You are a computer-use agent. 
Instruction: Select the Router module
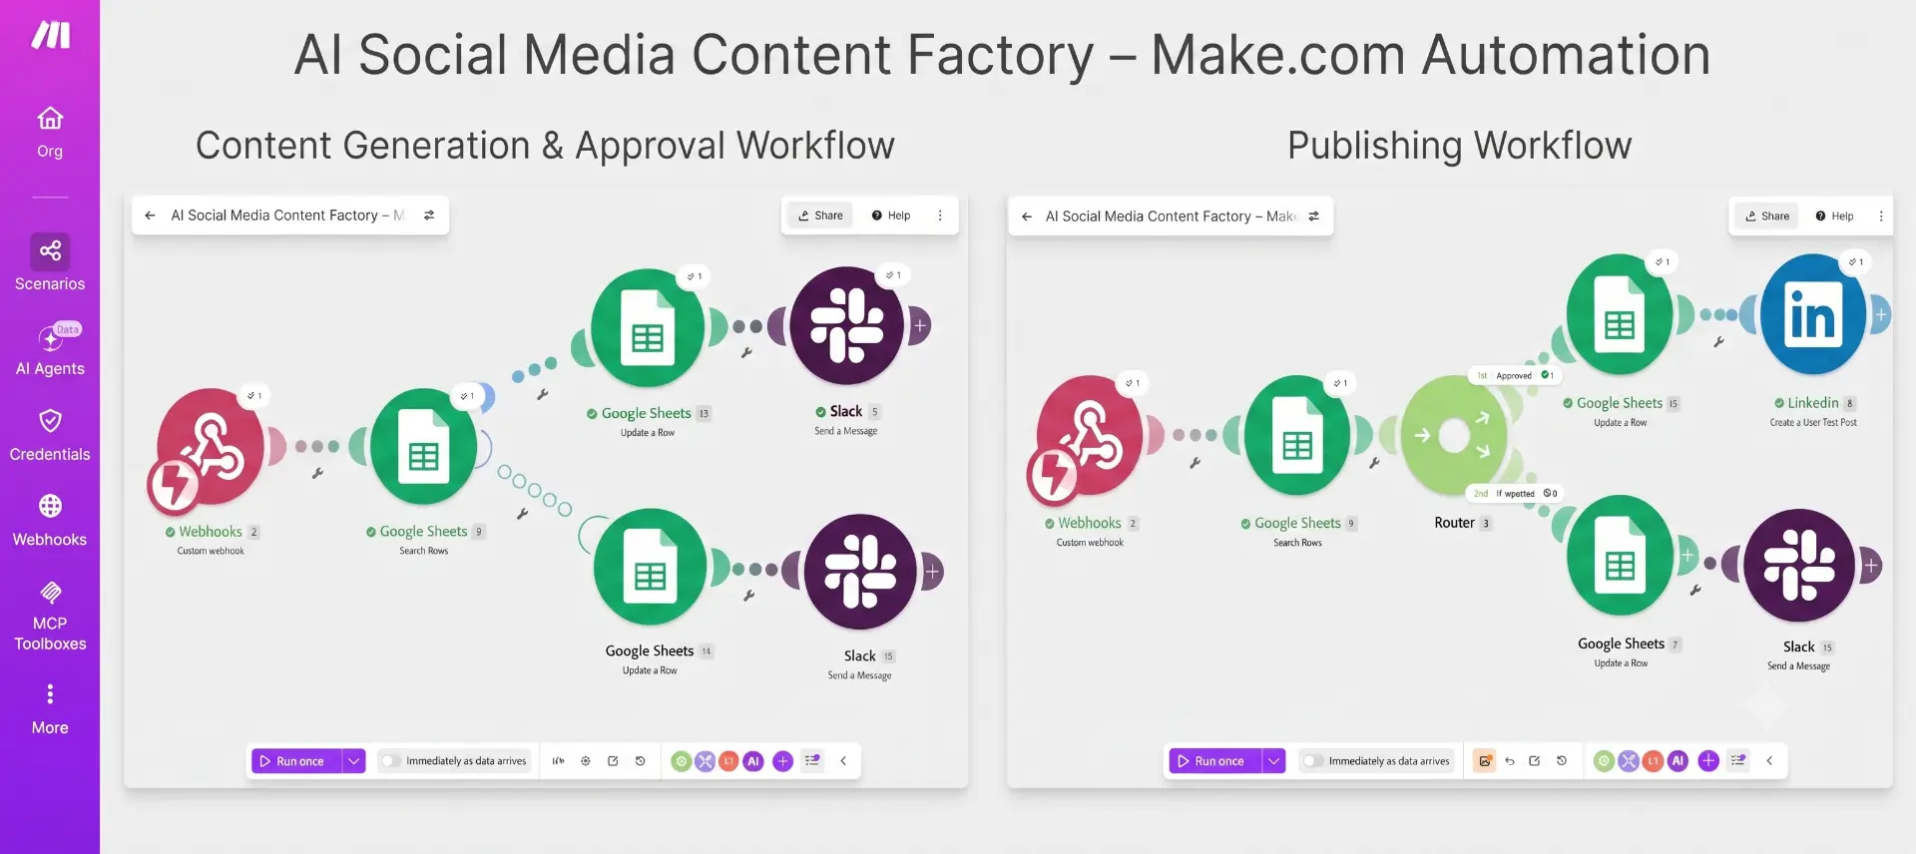1454,435
